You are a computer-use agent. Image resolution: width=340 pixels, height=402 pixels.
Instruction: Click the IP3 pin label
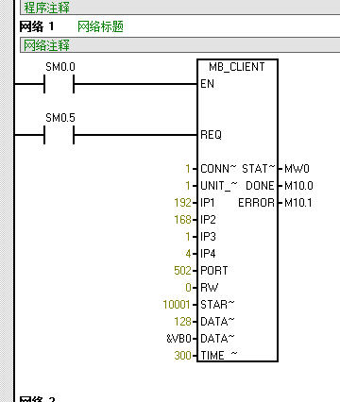(208, 237)
